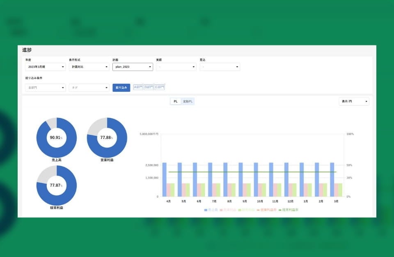
Task: Toggle the pink 営業利益 bar legend entry
Action: tap(228, 210)
